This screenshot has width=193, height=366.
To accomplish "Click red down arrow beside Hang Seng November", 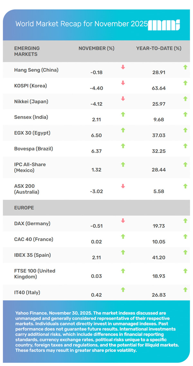I will pyautogui.click(x=123, y=67).
